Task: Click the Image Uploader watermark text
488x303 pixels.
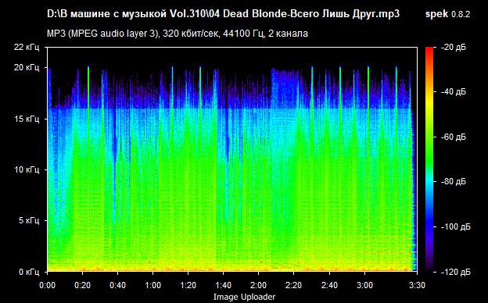Action: coord(244,297)
